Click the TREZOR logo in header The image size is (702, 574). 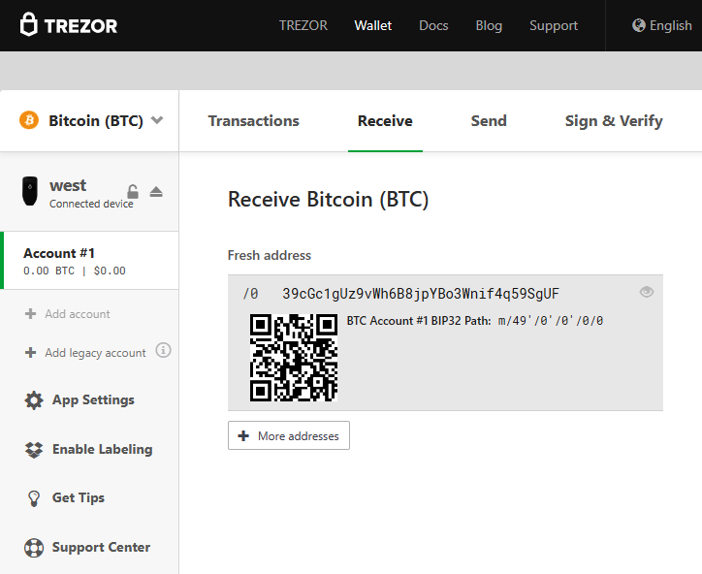[x=69, y=24]
